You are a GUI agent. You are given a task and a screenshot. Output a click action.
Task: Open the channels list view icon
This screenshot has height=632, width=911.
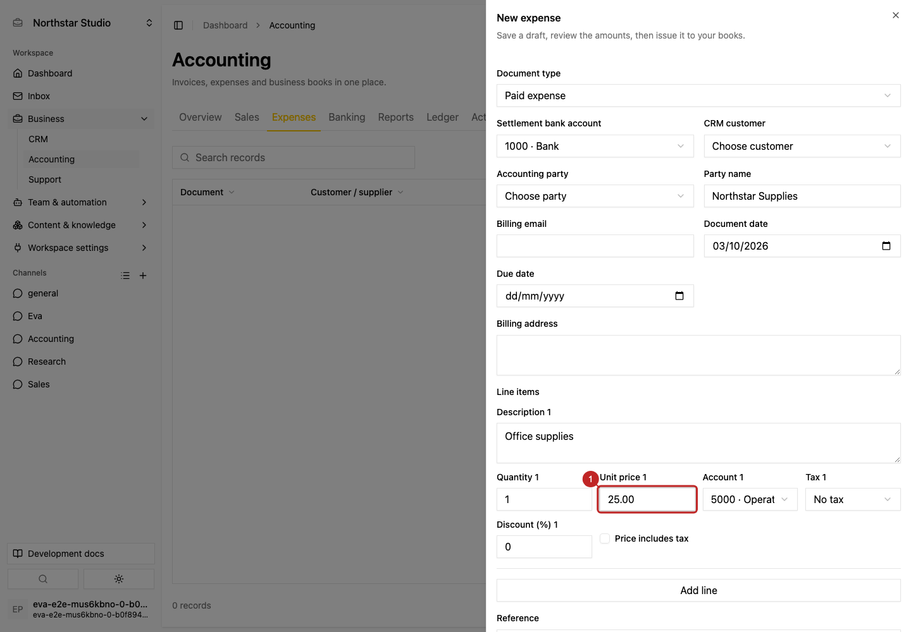125,276
